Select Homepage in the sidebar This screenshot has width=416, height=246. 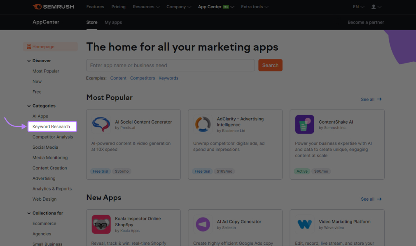coord(50,47)
